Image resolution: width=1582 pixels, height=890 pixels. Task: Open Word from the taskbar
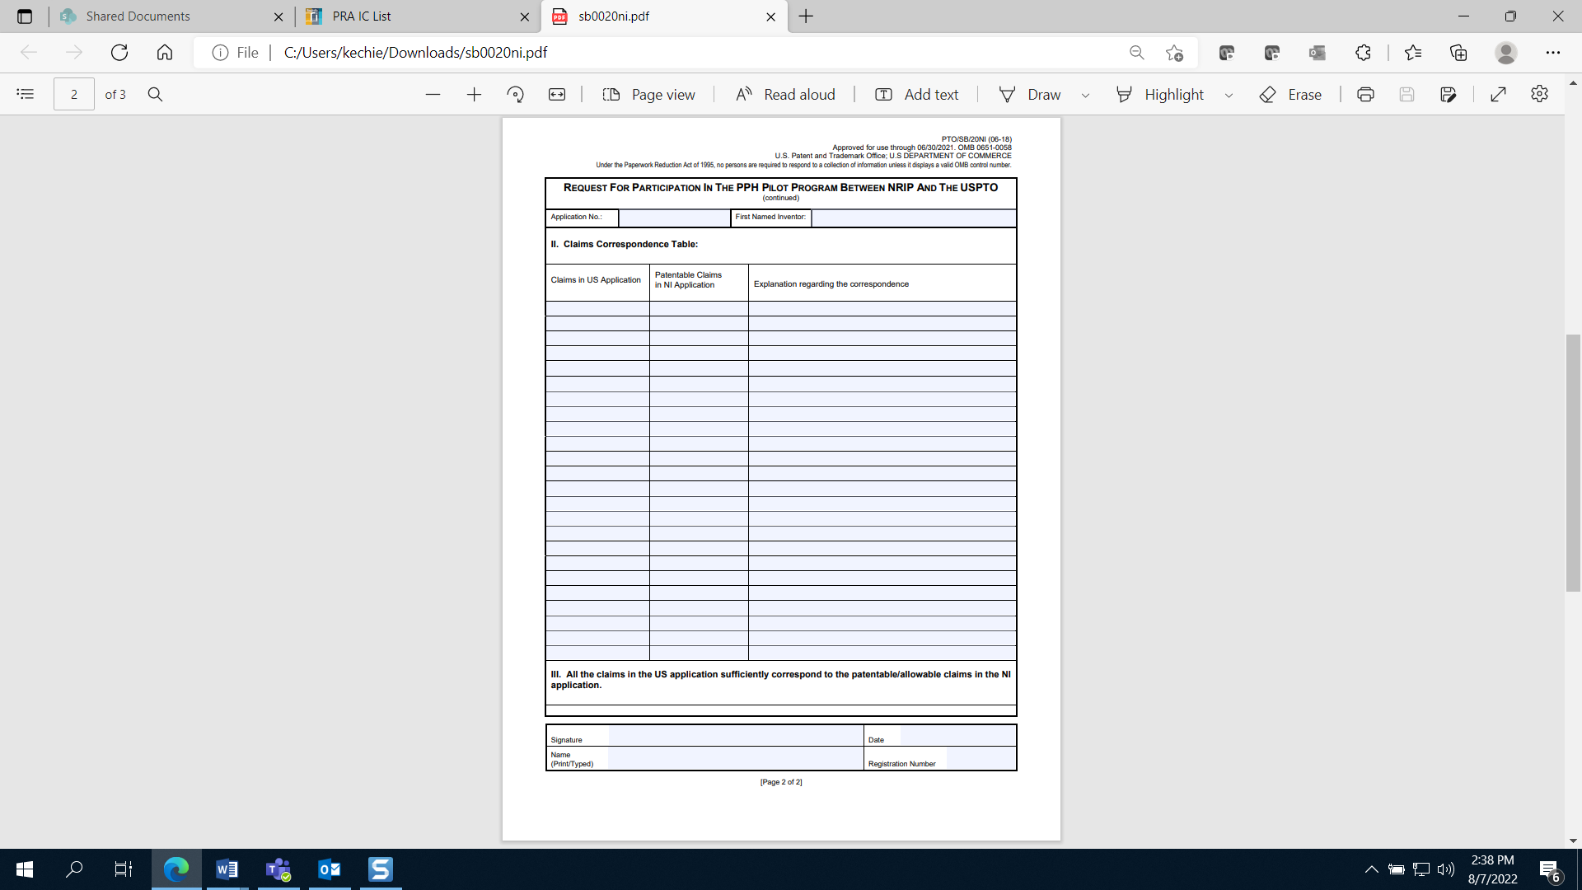(227, 869)
